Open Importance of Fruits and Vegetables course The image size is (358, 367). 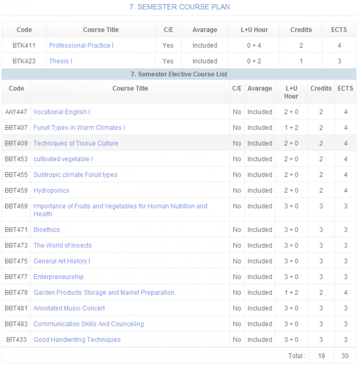[x=121, y=210]
